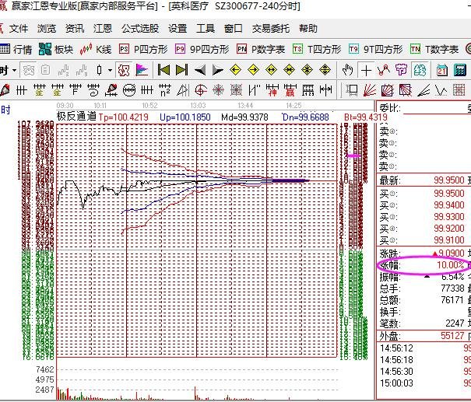The image size is (471, 402).
Task: Select the red 神 ruler icon
Action: (272, 89)
